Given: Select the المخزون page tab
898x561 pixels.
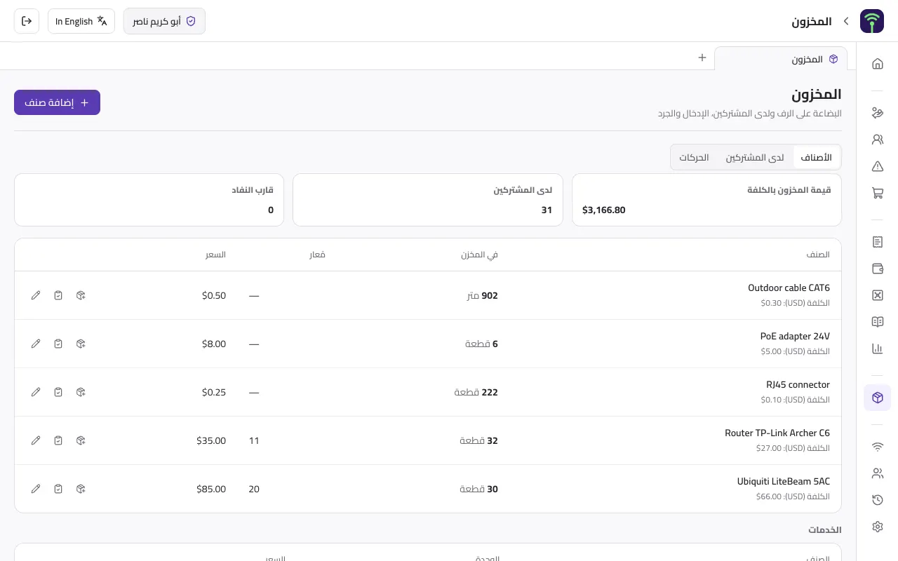Looking at the screenshot, I should 781,59.
